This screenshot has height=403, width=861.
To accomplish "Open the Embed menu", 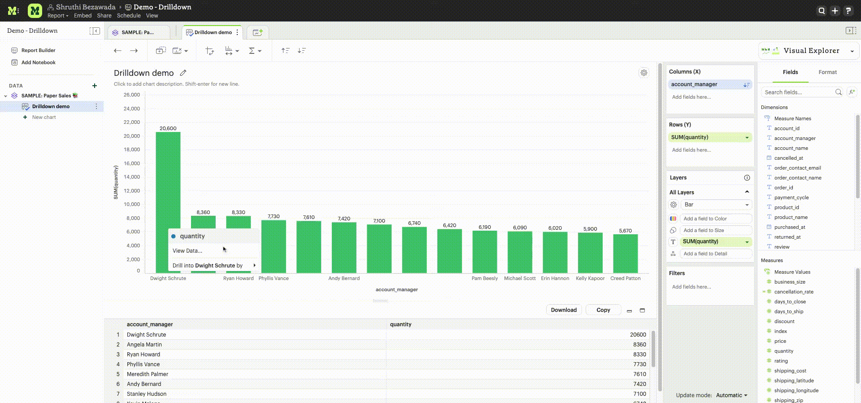I will tap(83, 16).
